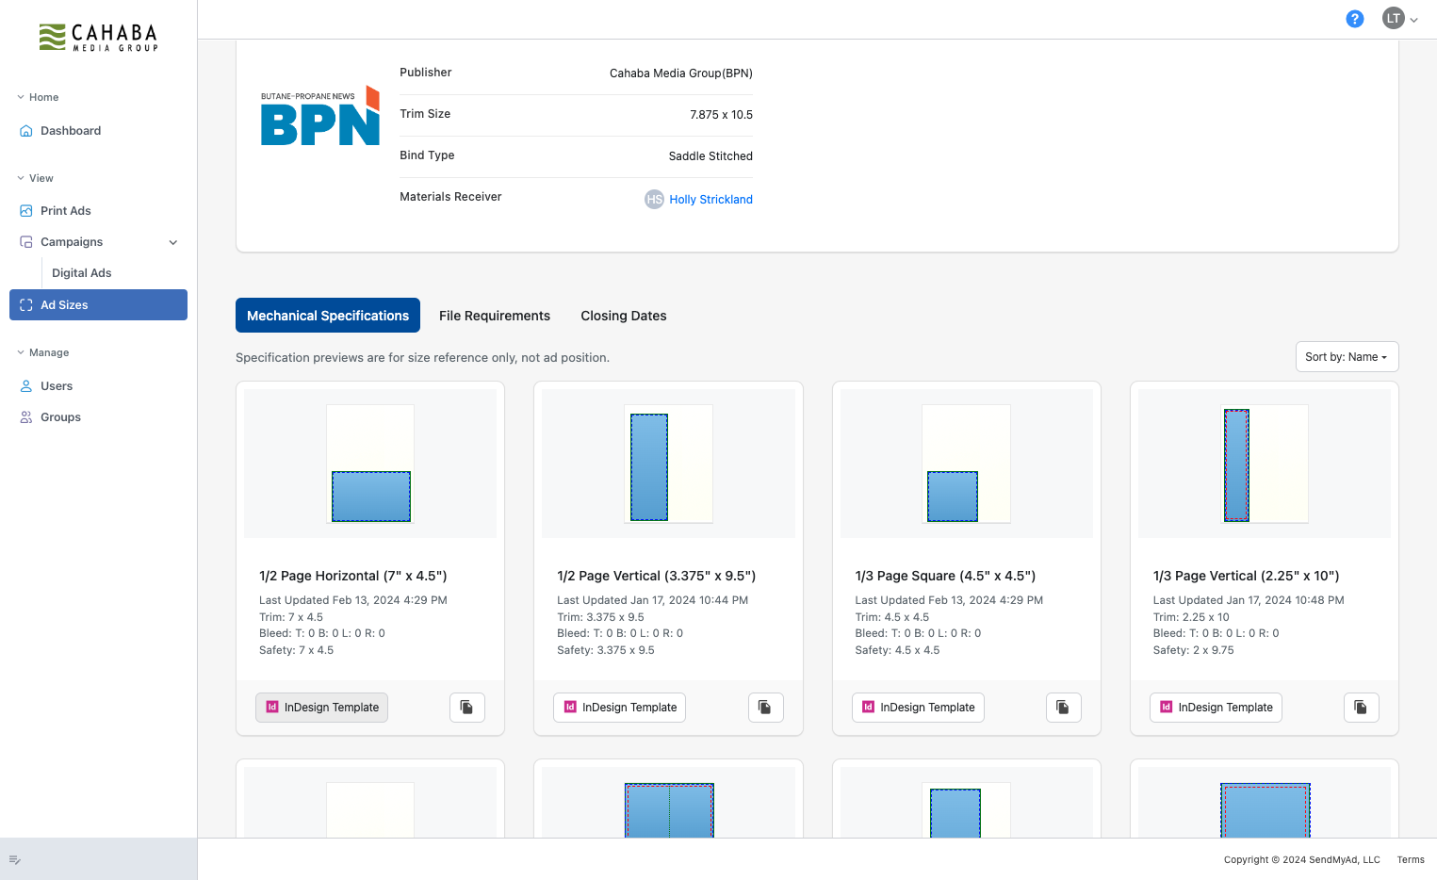
Task: Open Holly Strickland's profile link
Action: click(710, 200)
